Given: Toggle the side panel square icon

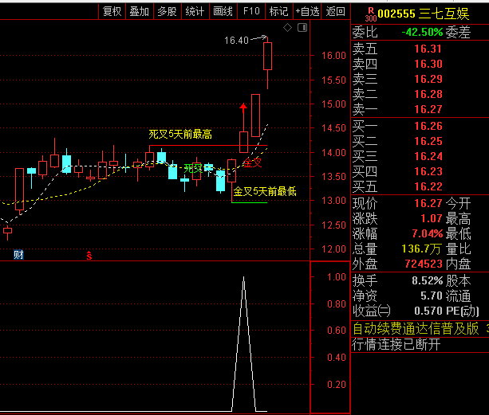Looking at the screenshot, I should 302,28.
